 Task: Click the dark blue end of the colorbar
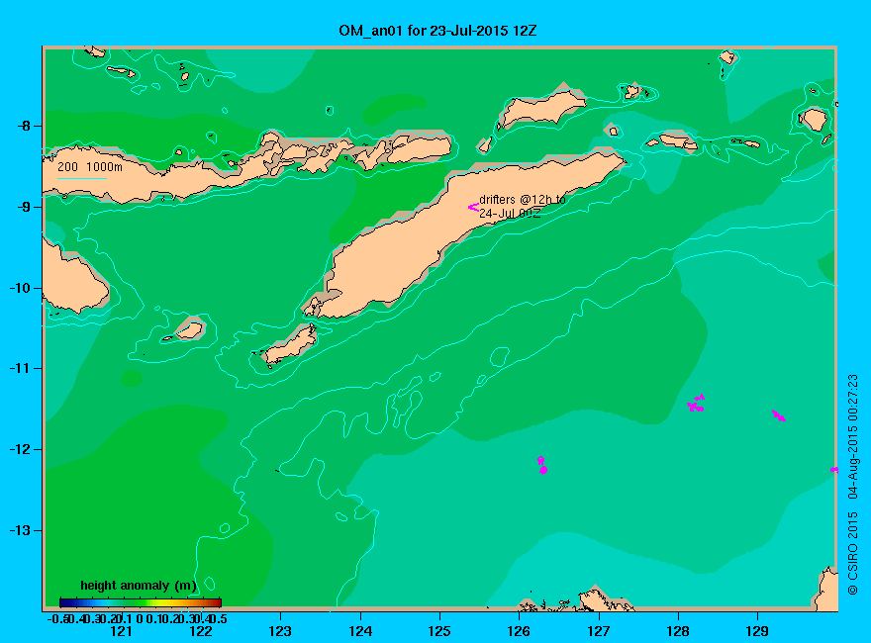(64, 602)
